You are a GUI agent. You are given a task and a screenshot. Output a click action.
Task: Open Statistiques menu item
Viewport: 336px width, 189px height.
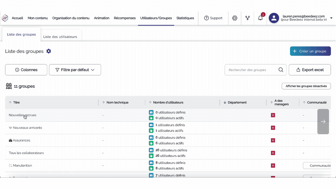185,18
